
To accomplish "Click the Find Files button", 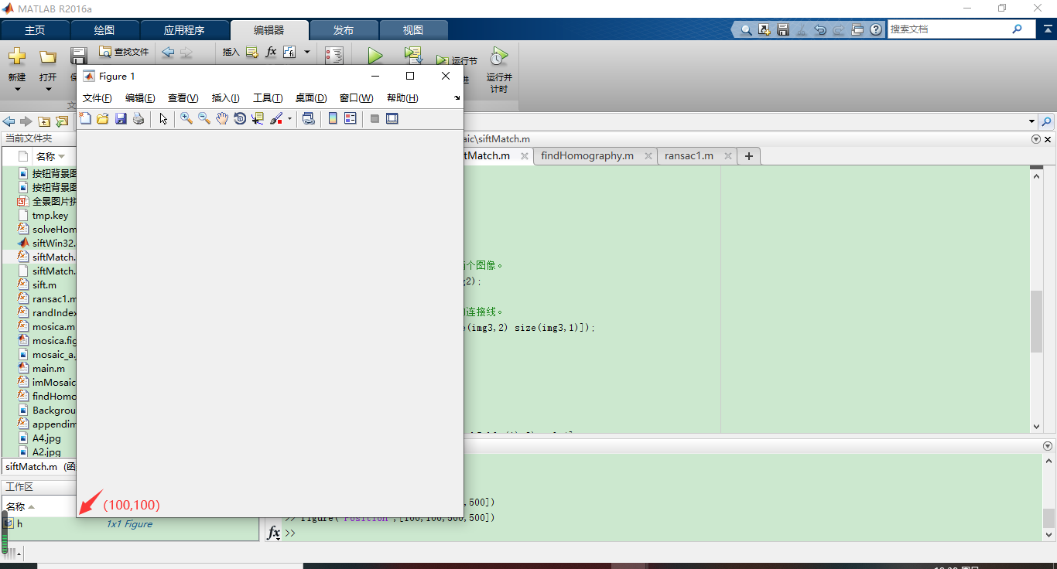I will 124,52.
